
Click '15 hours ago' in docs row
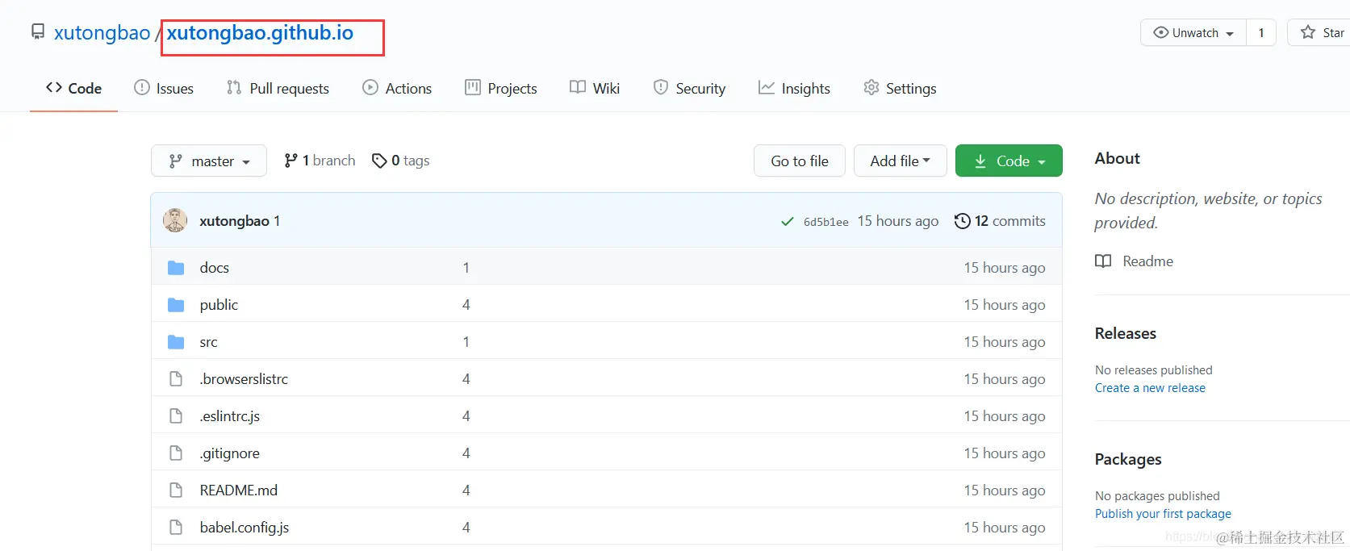pyautogui.click(x=1005, y=267)
